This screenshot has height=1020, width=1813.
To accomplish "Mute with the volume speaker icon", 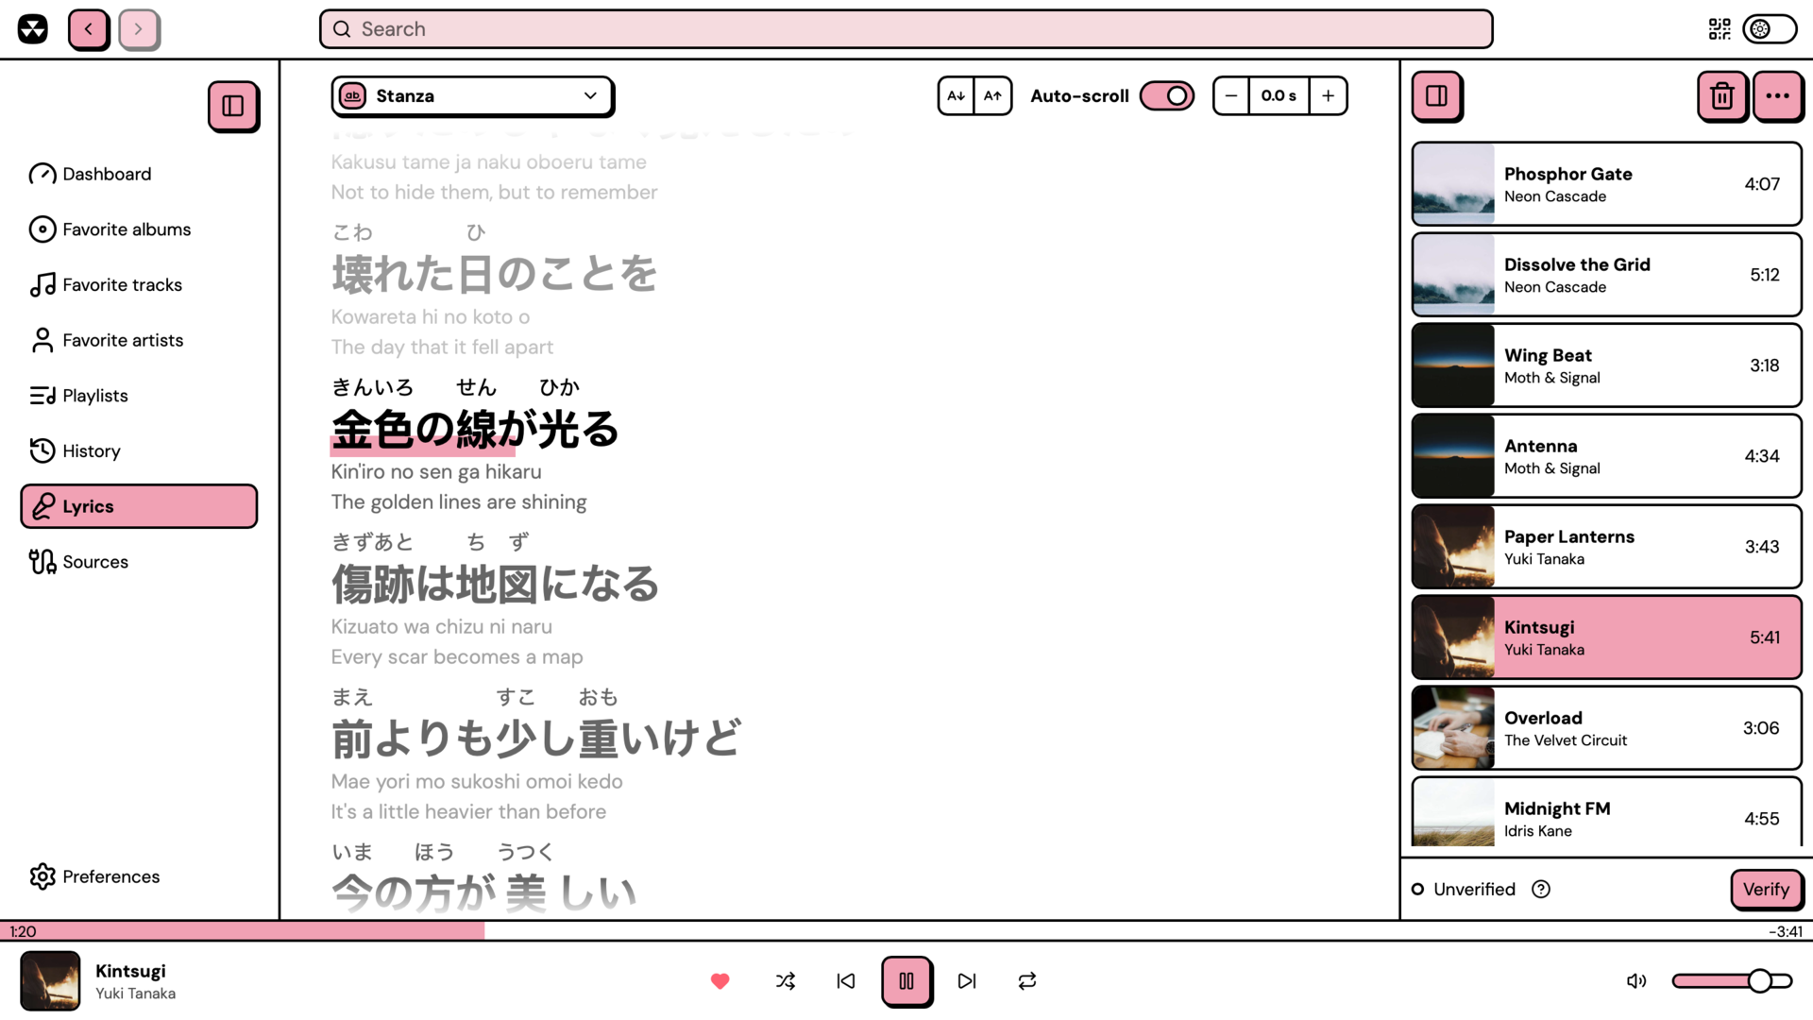I will pyautogui.click(x=1636, y=981).
